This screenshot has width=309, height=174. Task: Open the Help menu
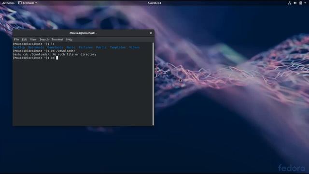69,40
